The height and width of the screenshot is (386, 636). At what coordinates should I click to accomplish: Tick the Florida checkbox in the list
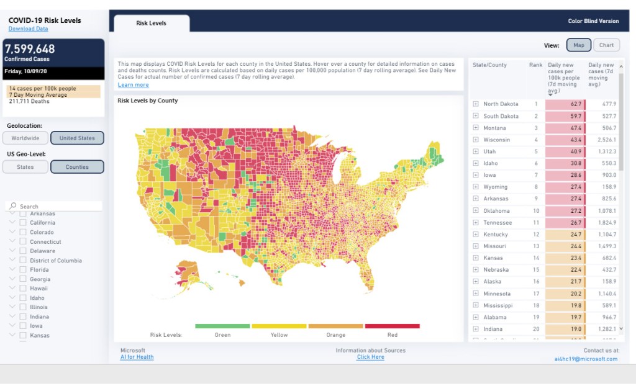[23, 270]
